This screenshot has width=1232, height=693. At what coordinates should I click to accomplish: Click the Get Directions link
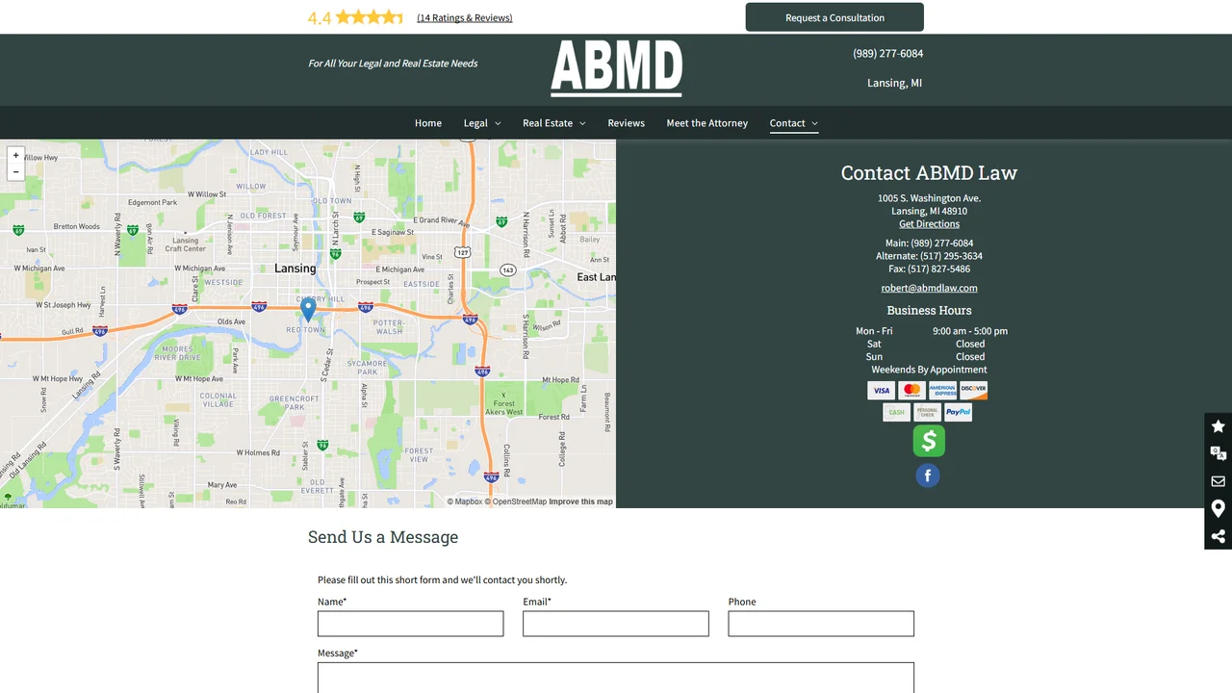tap(930, 224)
